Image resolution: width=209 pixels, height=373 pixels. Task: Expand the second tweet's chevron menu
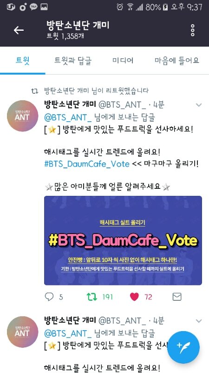199,321
